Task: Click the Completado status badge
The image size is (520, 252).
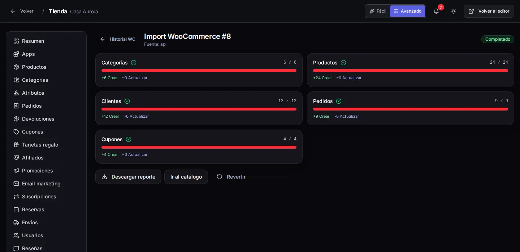Action: [498, 39]
